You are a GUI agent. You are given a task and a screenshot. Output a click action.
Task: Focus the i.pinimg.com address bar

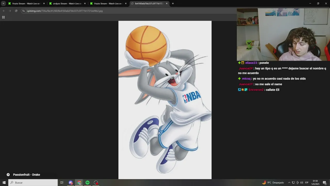pyautogui.click(x=129, y=11)
